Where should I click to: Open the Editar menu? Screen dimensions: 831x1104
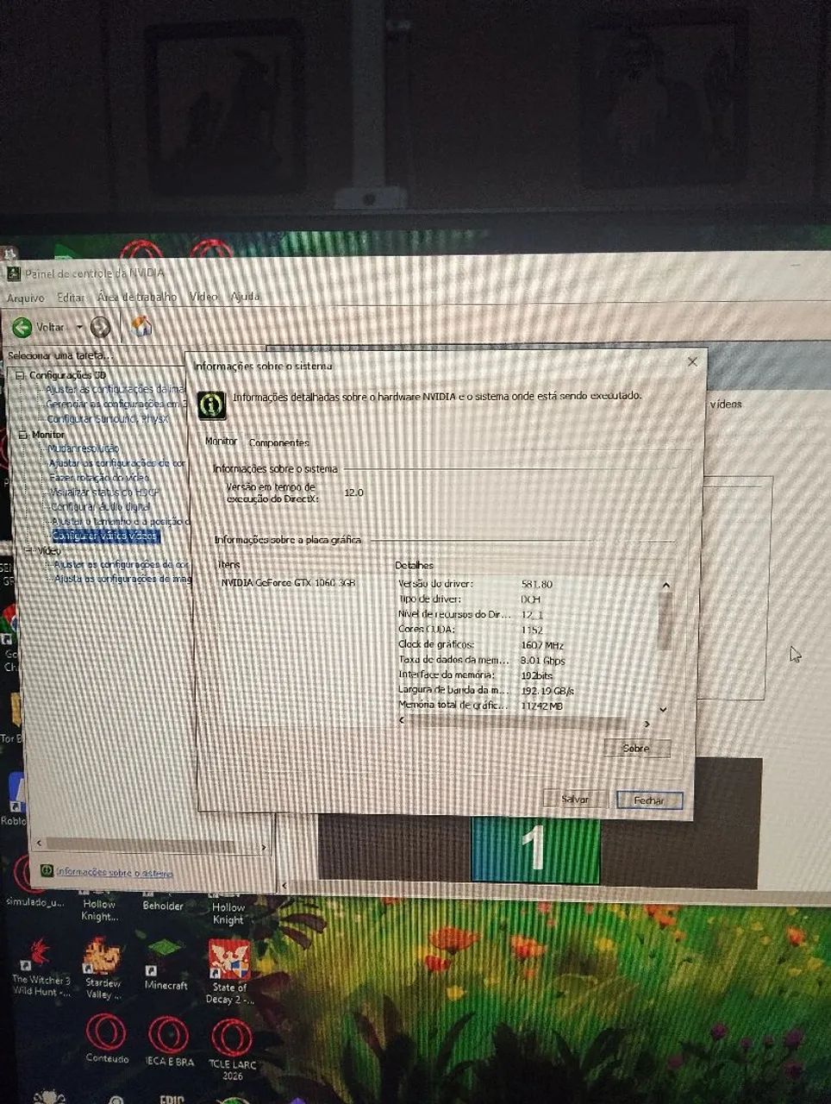pyautogui.click(x=71, y=298)
